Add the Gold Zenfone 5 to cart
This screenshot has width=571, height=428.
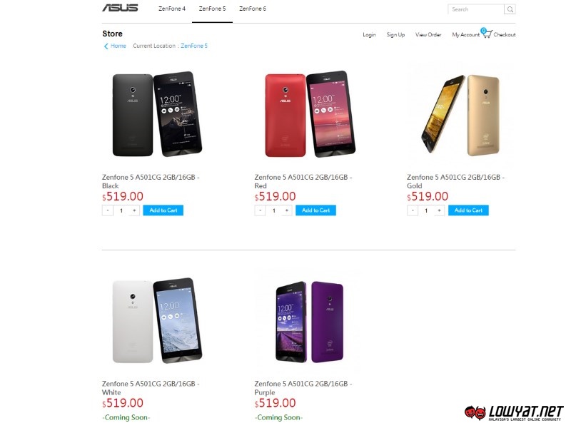pos(468,210)
